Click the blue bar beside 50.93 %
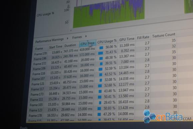 click(x=99, y=108)
